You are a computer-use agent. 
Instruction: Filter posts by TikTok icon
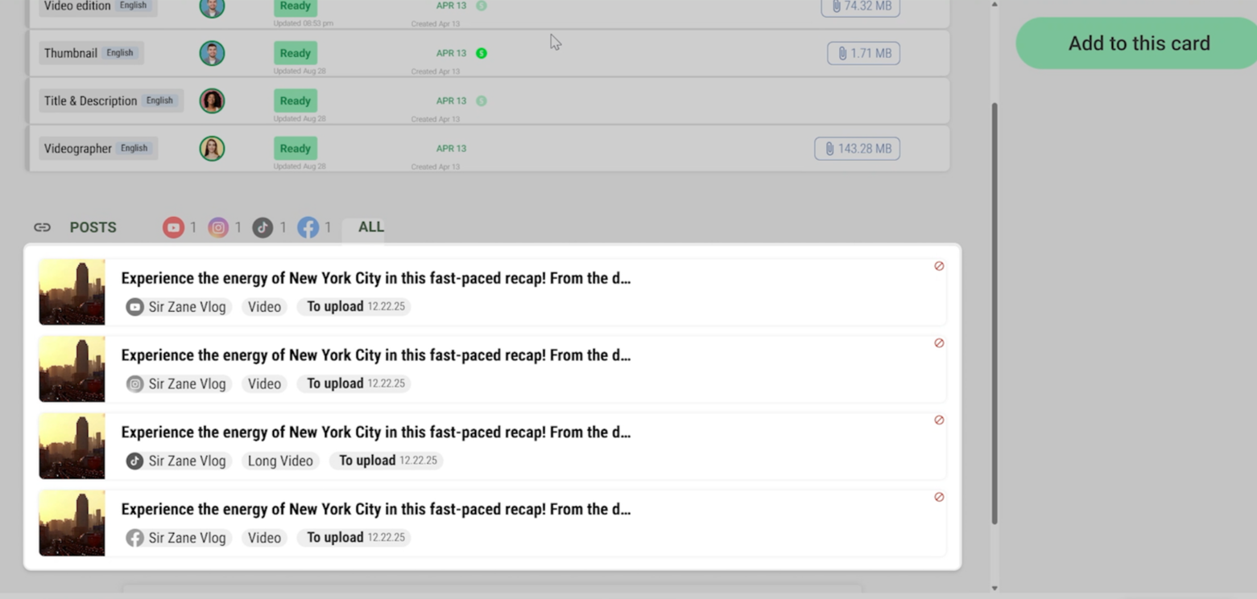pos(263,228)
